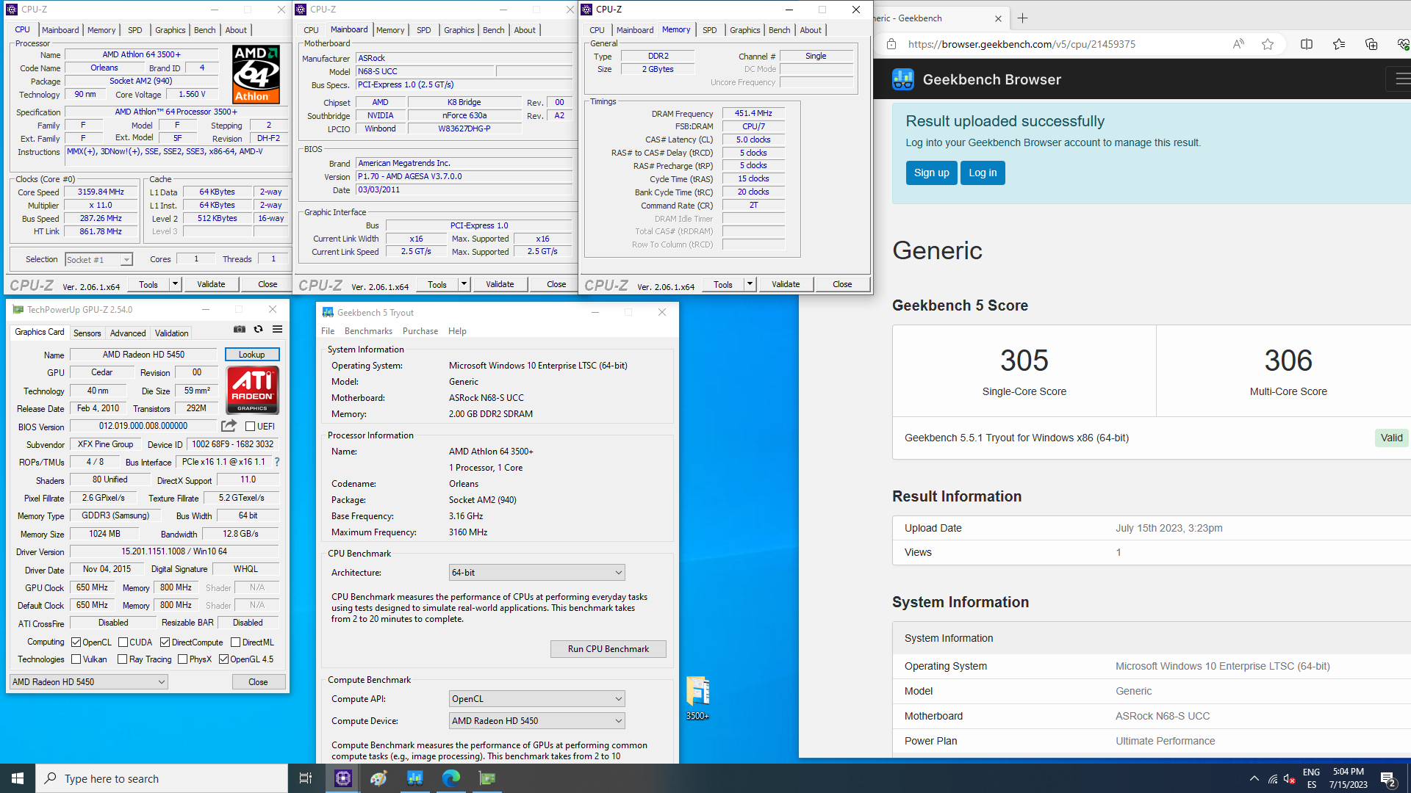Open Compute Device dropdown
Viewport: 1411px width, 793px height.
click(x=537, y=721)
